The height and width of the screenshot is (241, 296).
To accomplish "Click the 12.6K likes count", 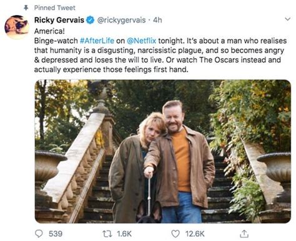I will [x=195, y=234].
